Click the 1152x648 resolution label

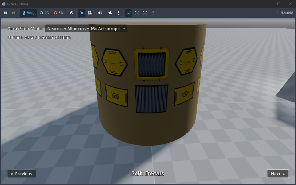pyautogui.click(x=285, y=13)
